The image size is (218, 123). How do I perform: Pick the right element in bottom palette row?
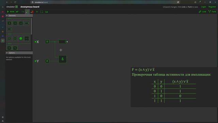tap(15, 48)
